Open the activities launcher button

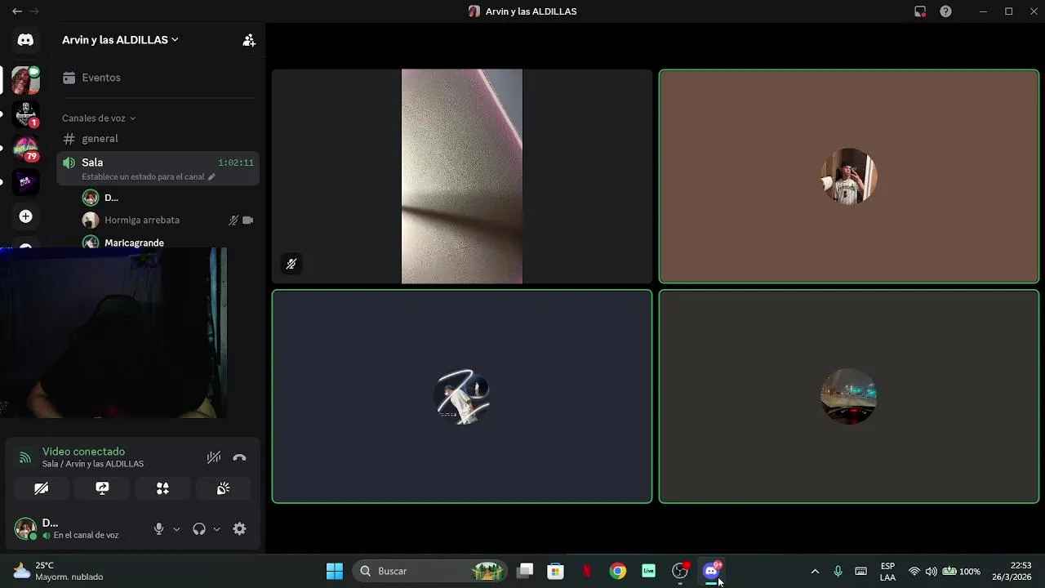point(162,488)
